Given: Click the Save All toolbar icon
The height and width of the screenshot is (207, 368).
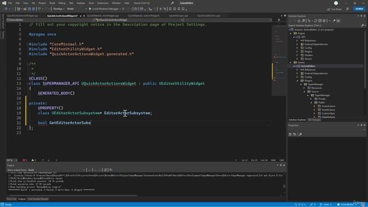Looking at the screenshot, I should tap(33, 9).
